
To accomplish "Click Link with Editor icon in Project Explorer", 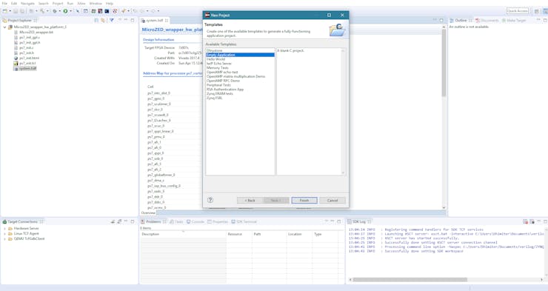I will pyautogui.click(x=103, y=20).
